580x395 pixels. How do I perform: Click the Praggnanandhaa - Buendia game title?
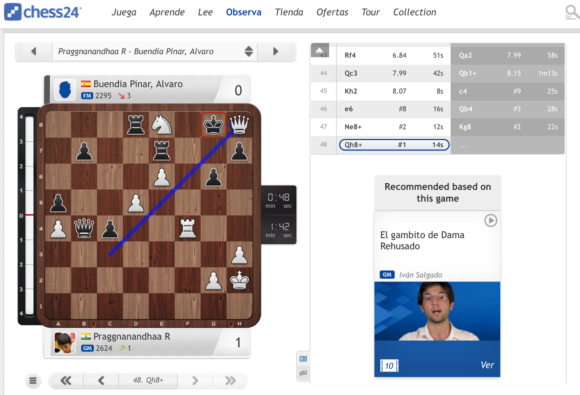click(x=136, y=52)
